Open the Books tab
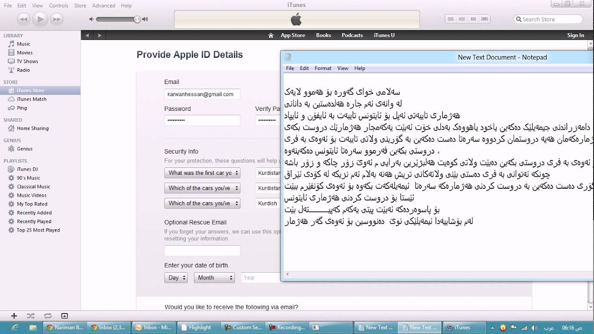Viewport: 594px width, 334px height. 323,35
